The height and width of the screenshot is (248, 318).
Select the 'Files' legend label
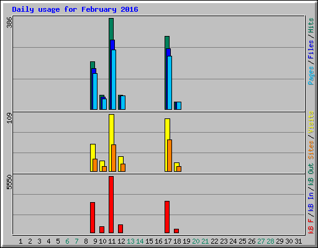[311, 50]
